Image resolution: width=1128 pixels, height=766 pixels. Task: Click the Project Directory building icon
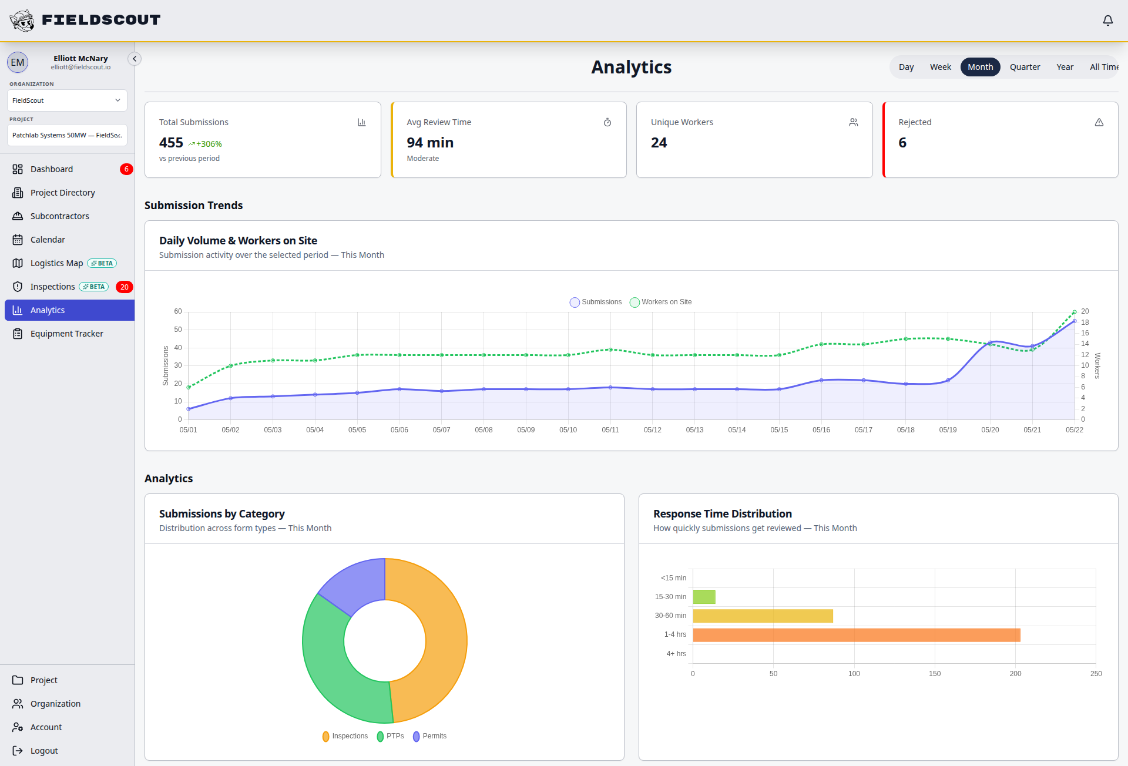pyautogui.click(x=18, y=193)
